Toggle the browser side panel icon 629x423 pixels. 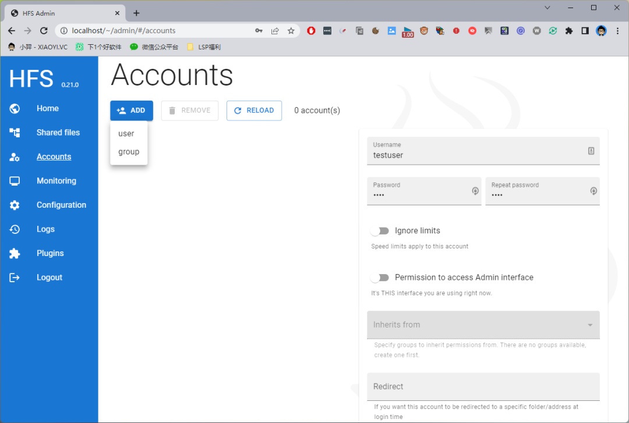pyautogui.click(x=585, y=30)
